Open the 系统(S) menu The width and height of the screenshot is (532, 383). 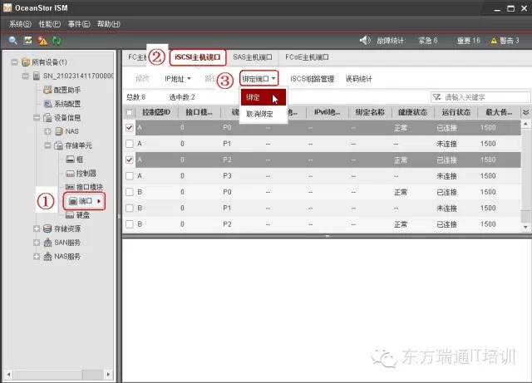(20, 24)
